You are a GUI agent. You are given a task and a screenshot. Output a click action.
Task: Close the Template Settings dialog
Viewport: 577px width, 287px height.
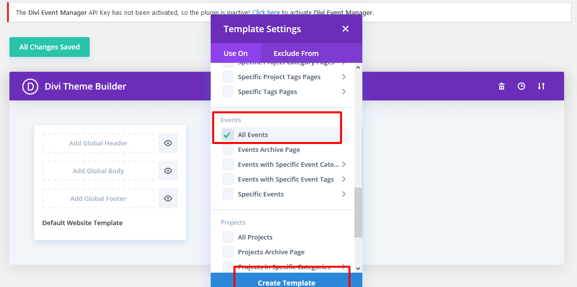coord(345,29)
